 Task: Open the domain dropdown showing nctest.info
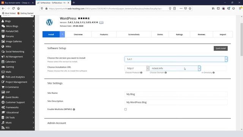pyautogui.click(x=175, y=68)
